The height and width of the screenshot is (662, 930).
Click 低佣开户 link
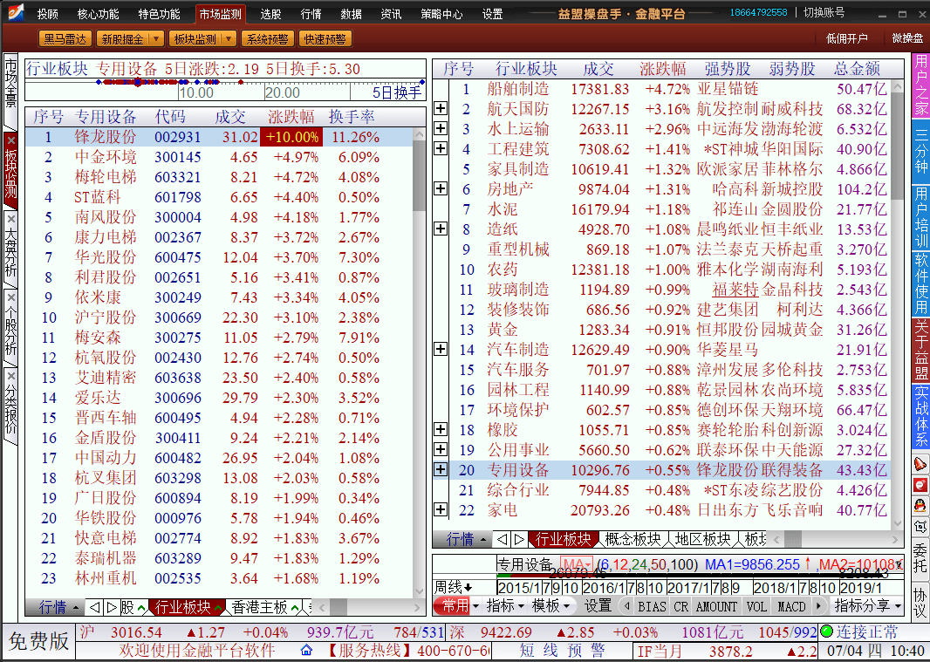(x=847, y=38)
